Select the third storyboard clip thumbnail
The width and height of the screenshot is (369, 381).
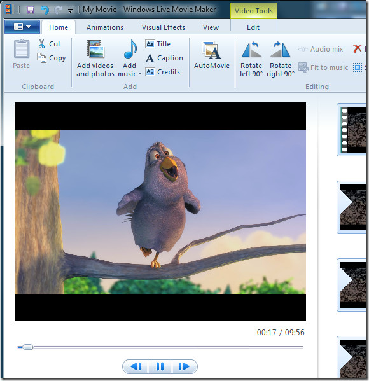click(352, 285)
